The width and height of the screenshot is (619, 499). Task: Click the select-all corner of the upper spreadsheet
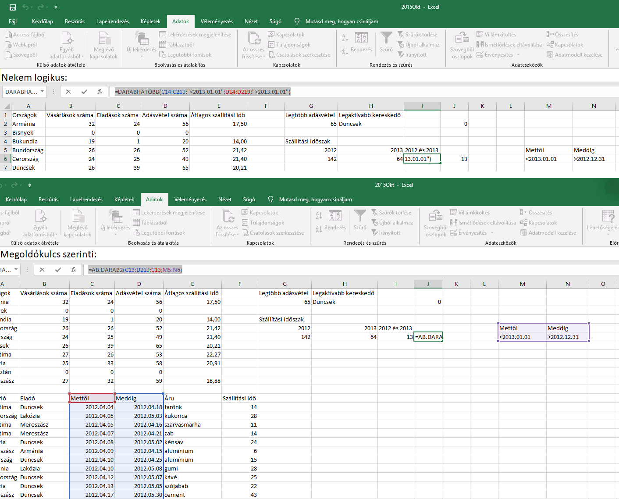[x=5, y=106]
